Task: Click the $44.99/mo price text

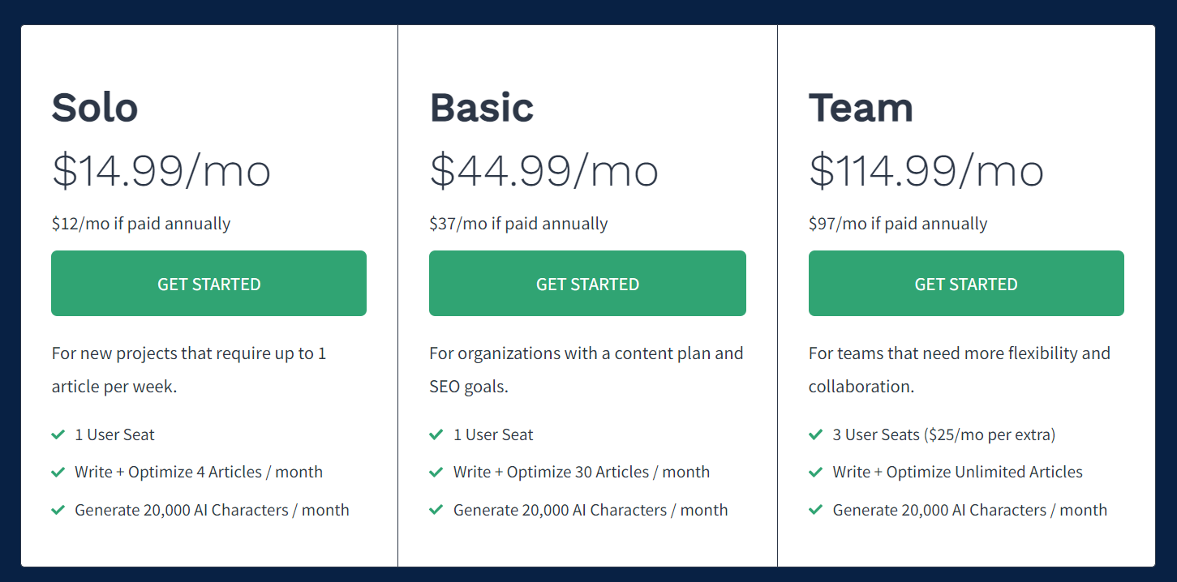Action: (x=544, y=170)
